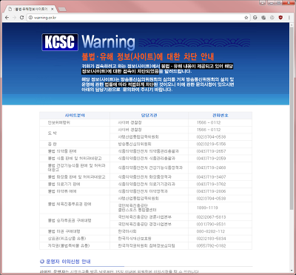This screenshot has width=296, height=275.
Task: Click phone number (043)719-3762
Action: click(211, 184)
